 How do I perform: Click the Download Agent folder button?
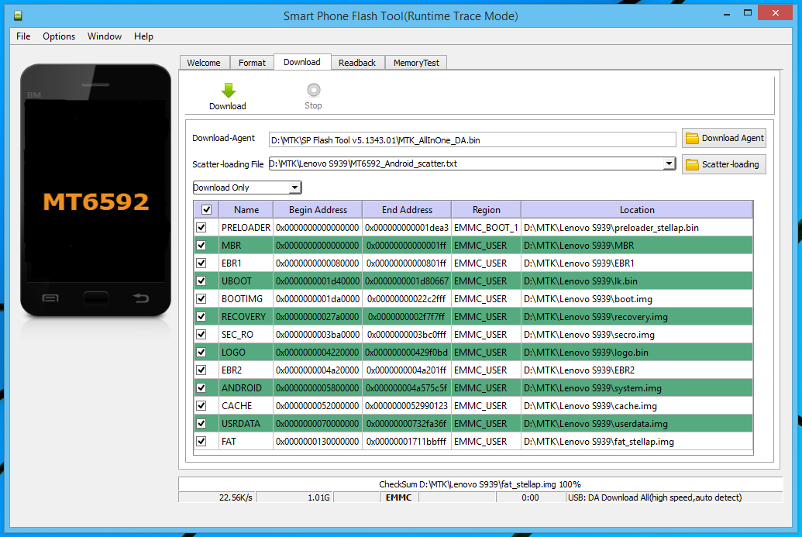click(724, 138)
